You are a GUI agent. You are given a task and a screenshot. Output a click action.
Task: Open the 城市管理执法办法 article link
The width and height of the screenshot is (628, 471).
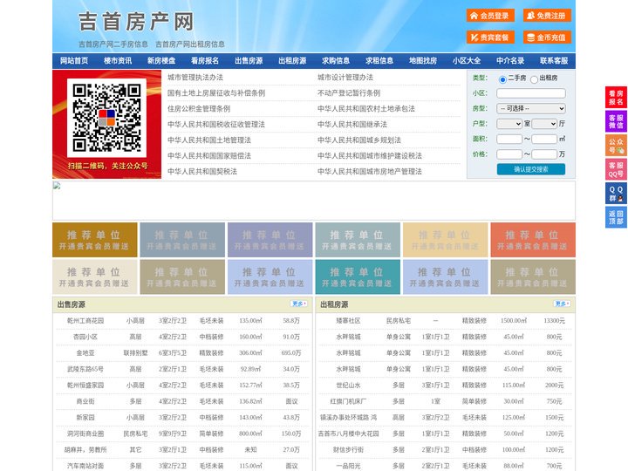(195, 78)
